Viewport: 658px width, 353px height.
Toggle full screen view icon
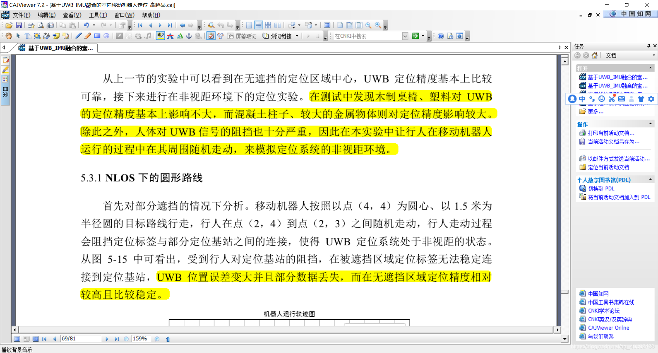tap(327, 25)
